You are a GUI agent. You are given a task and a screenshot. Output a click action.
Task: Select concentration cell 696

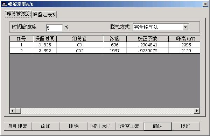coord(115,45)
